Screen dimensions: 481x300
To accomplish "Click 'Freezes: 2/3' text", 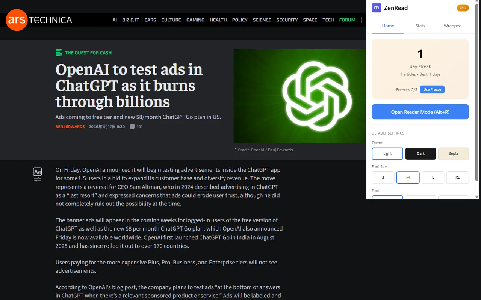I will pyautogui.click(x=407, y=90).
